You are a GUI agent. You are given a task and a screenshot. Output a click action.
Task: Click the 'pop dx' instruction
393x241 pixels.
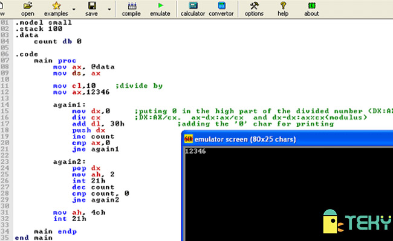[x=86, y=168]
